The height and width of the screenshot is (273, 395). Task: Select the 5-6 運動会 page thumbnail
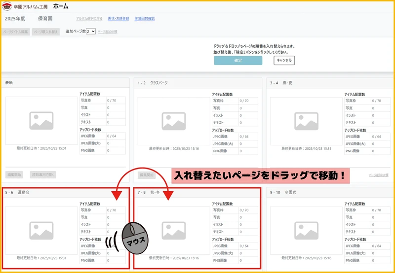point(41,231)
